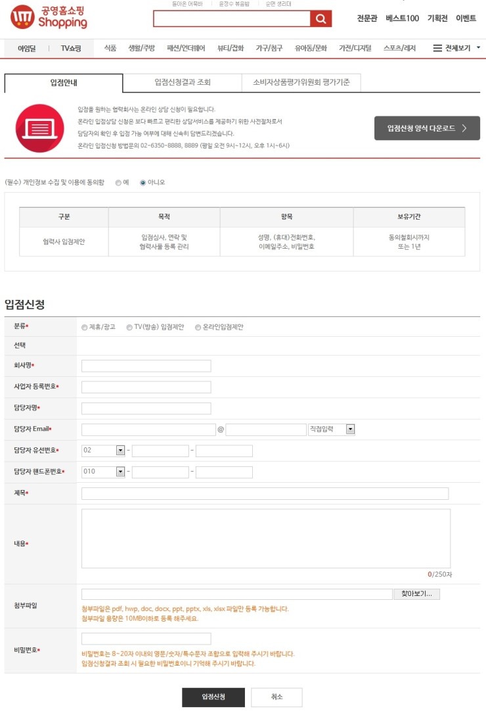Choose 온라인입점제안 option

(x=198, y=327)
